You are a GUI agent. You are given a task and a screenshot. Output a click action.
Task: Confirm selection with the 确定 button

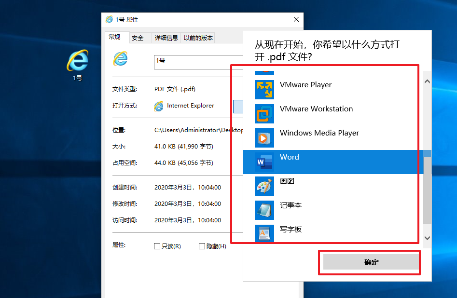(x=371, y=262)
